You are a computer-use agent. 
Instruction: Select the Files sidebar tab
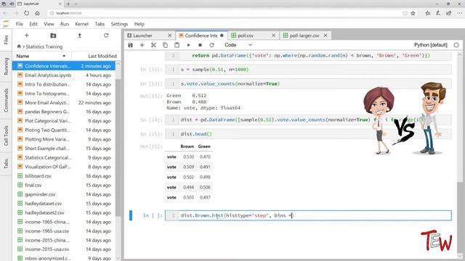(6, 40)
